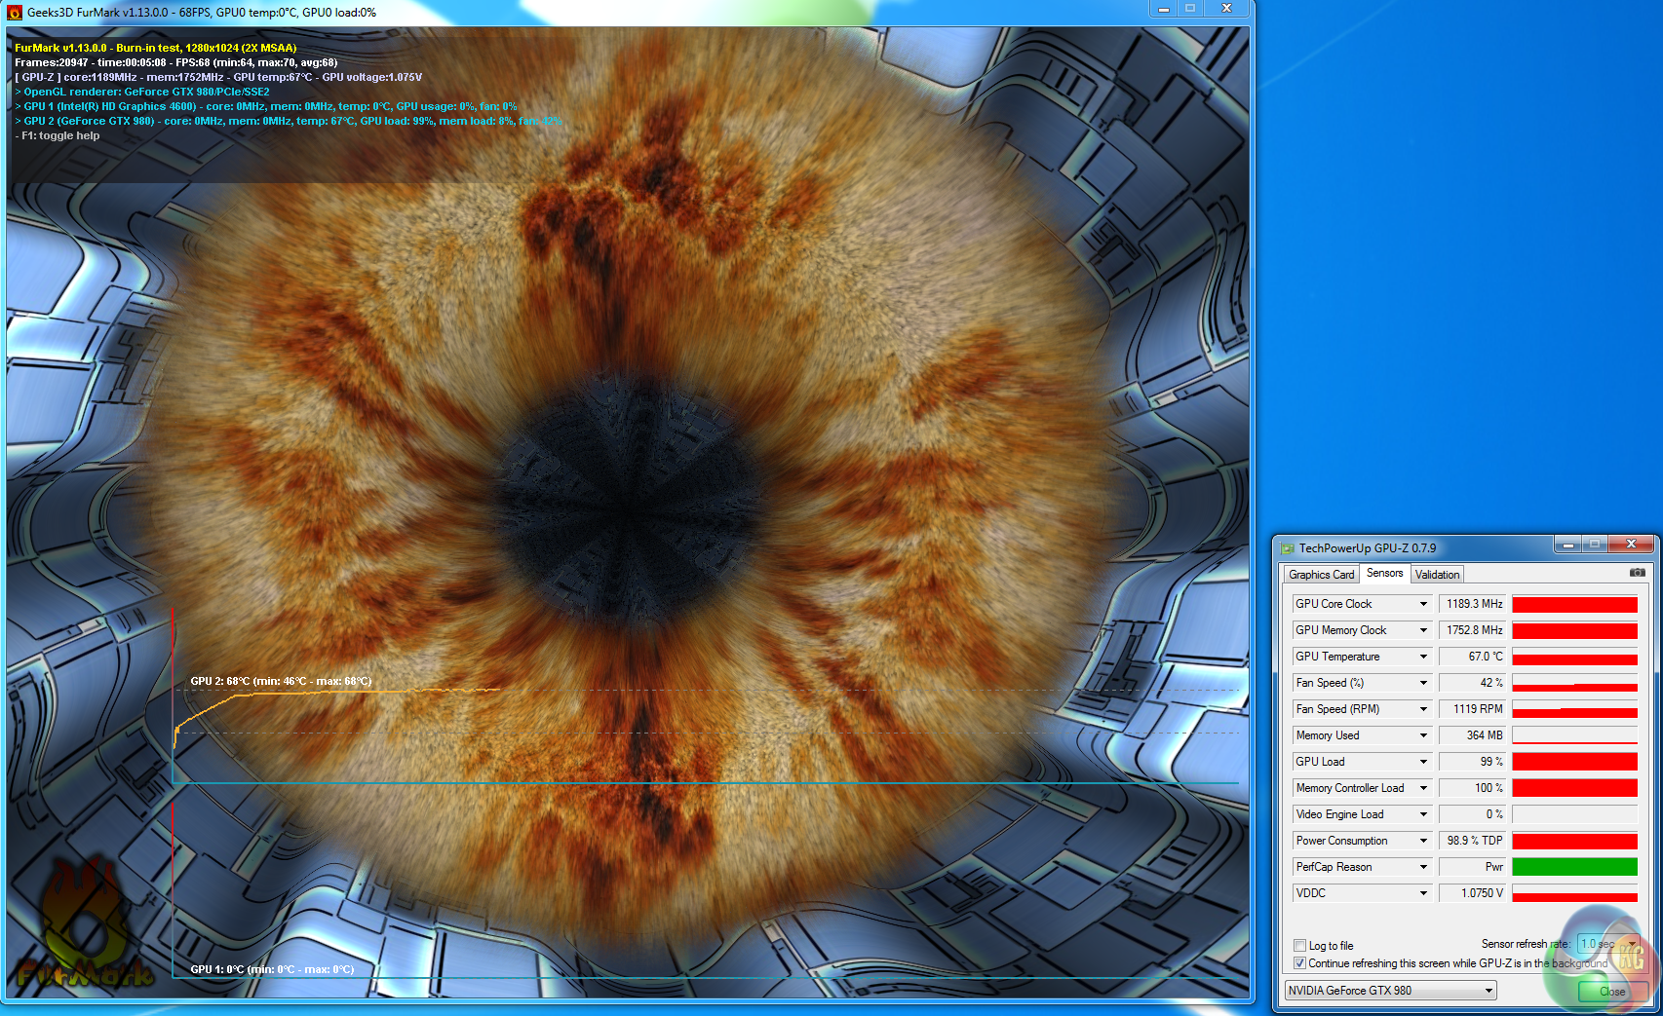The width and height of the screenshot is (1663, 1016).
Task: Open the Video Engine Load dropdown
Action: pos(1423,814)
